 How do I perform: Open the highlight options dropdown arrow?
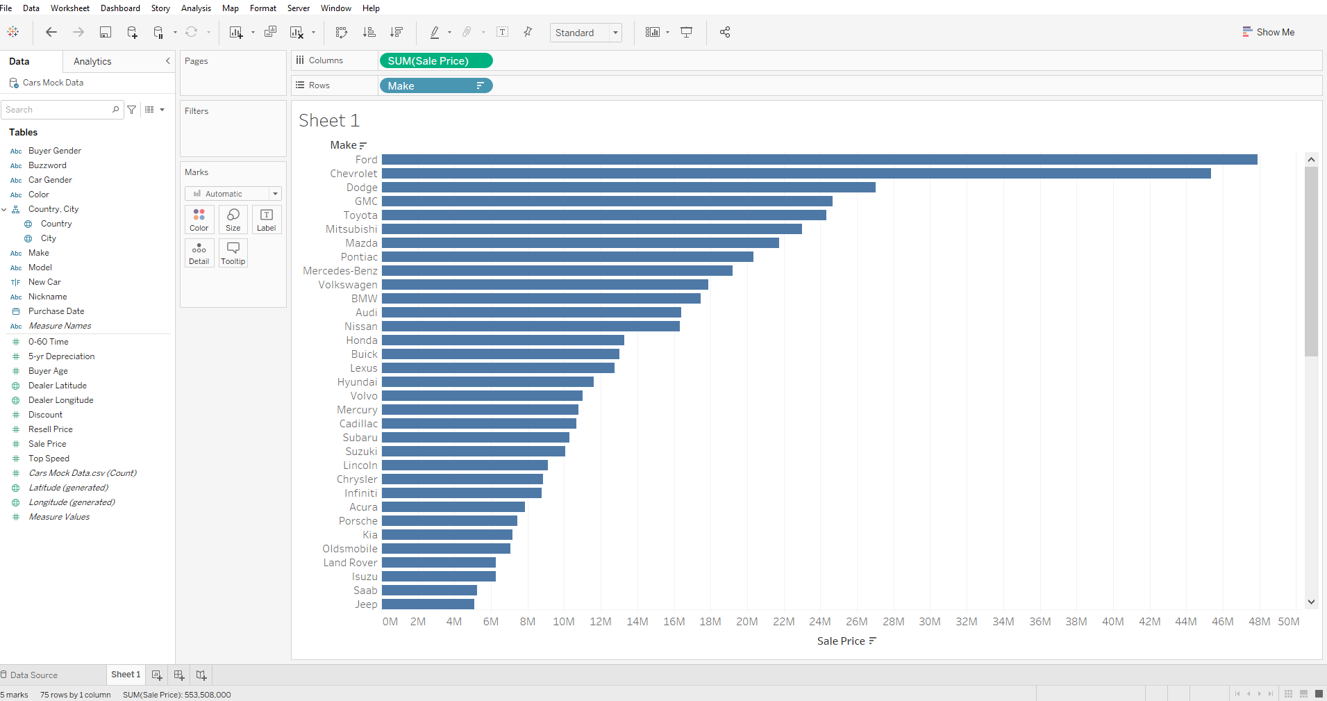click(449, 33)
